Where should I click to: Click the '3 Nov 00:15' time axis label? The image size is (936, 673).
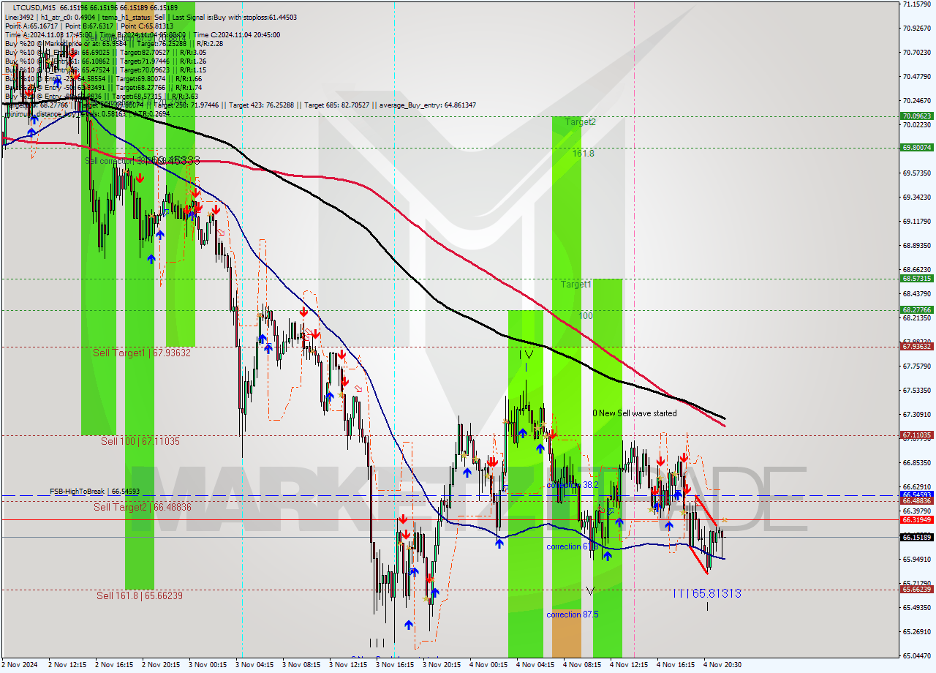point(208,665)
